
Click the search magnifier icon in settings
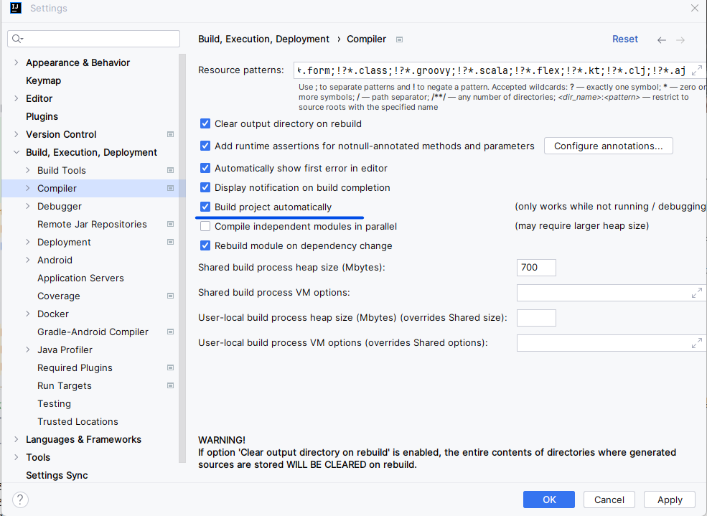(17, 39)
